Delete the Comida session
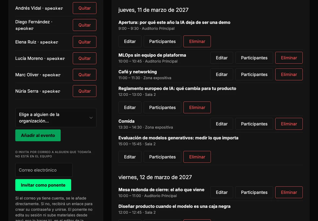The image size is (318, 221). tap(289, 124)
